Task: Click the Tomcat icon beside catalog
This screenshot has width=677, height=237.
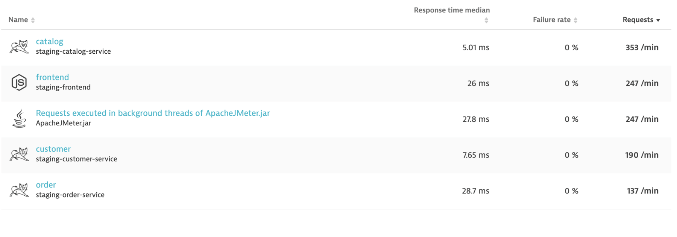Action: click(x=20, y=46)
